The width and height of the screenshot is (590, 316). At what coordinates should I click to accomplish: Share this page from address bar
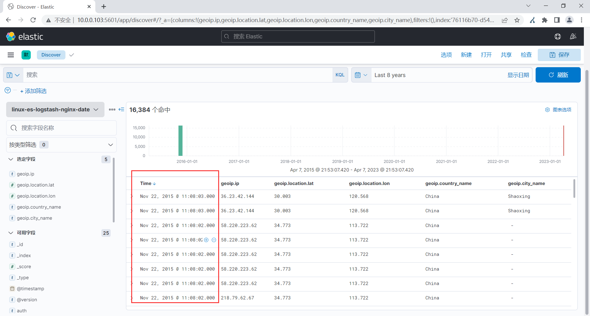pyautogui.click(x=505, y=20)
